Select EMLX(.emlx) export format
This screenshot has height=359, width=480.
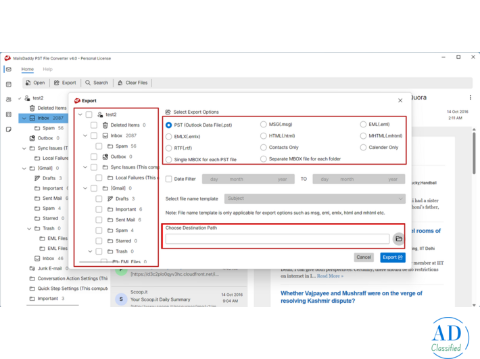pyautogui.click(x=168, y=137)
